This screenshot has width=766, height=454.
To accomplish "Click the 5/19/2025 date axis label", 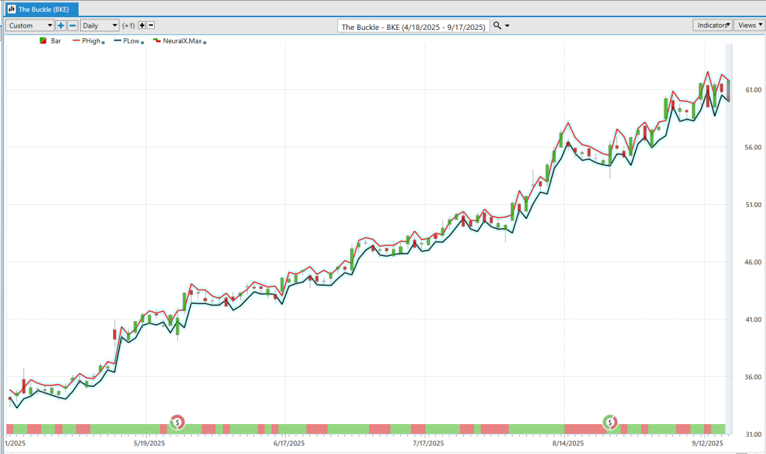I will point(149,444).
